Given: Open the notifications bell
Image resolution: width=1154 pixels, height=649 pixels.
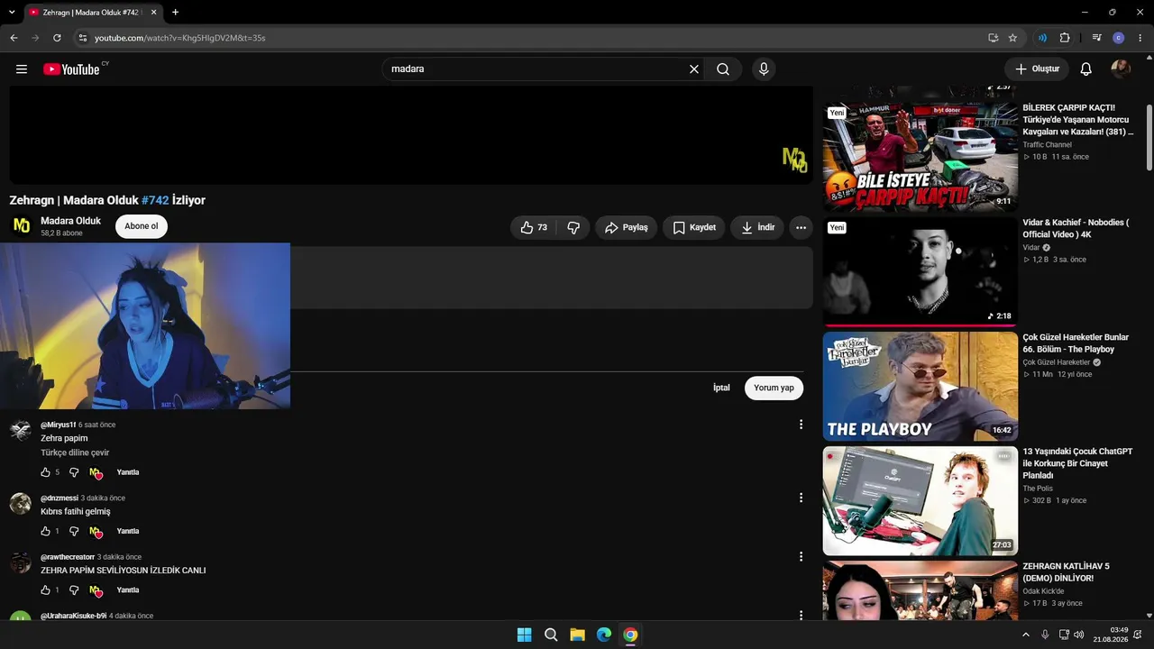Looking at the screenshot, I should [1086, 69].
